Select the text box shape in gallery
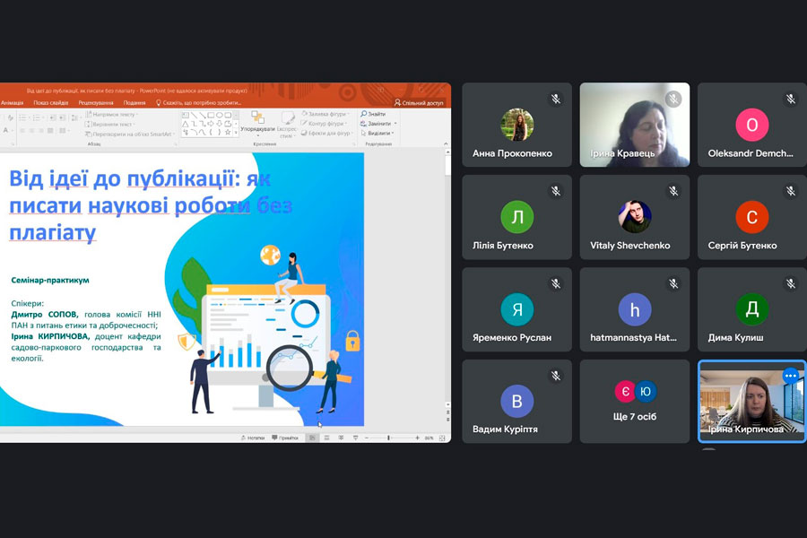This screenshot has height=538, width=807. coord(186,116)
